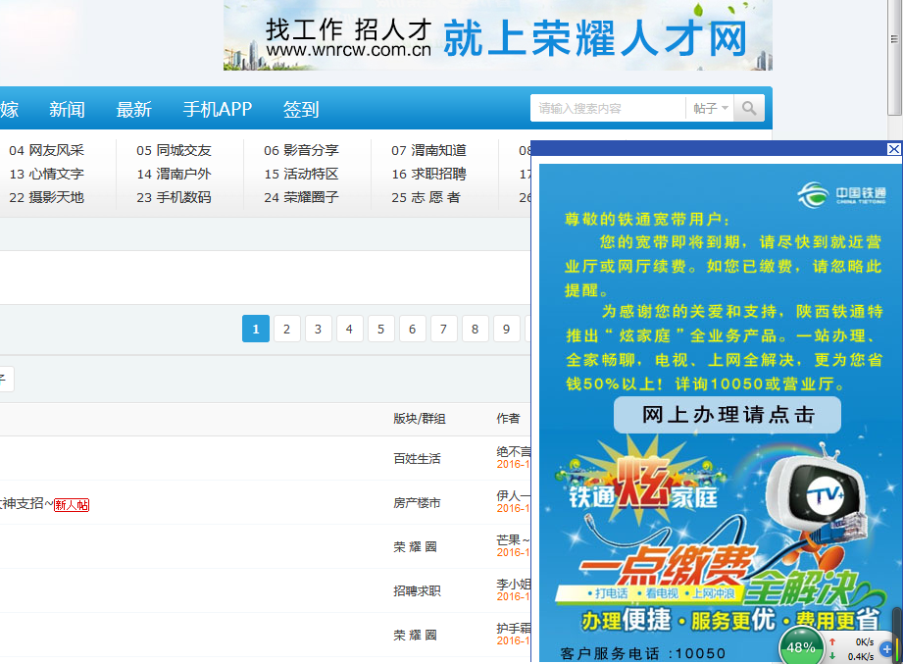
Task: Open forum section 06 影音分享
Action: [301, 150]
